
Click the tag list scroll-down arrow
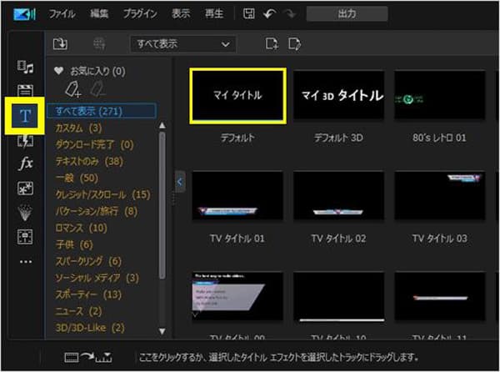pyautogui.click(x=162, y=331)
